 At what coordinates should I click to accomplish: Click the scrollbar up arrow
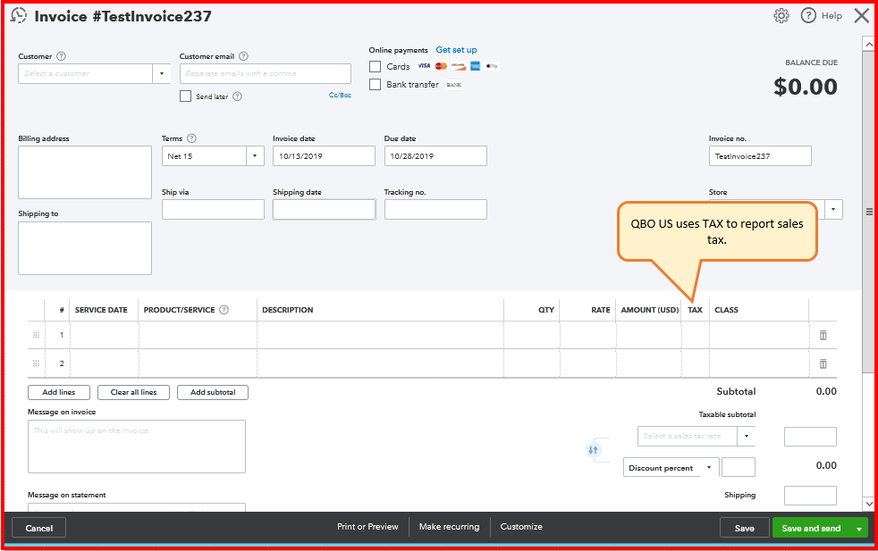click(868, 44)
